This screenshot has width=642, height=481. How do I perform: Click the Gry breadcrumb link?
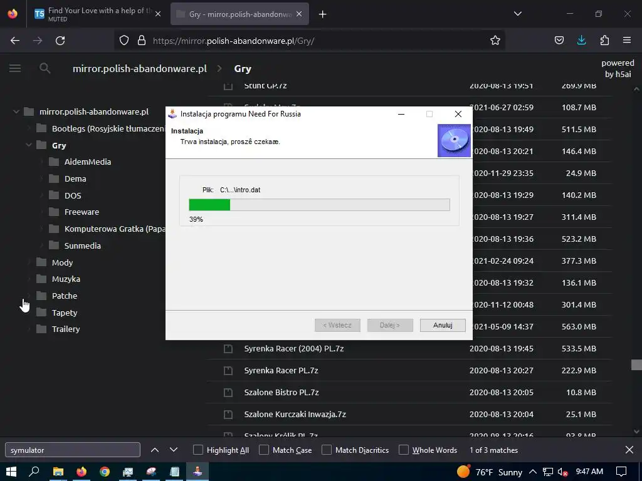pos(243,69)
